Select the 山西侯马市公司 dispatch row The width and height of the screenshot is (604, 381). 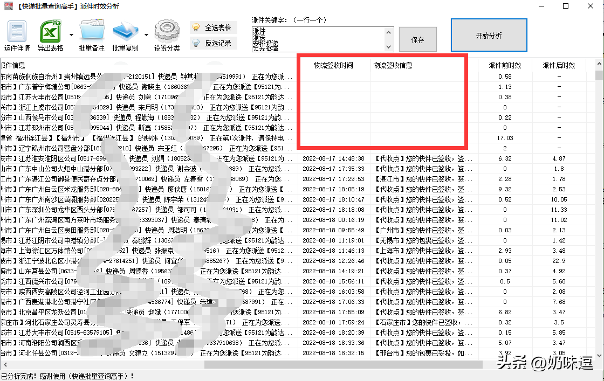(x=147, y=117)
